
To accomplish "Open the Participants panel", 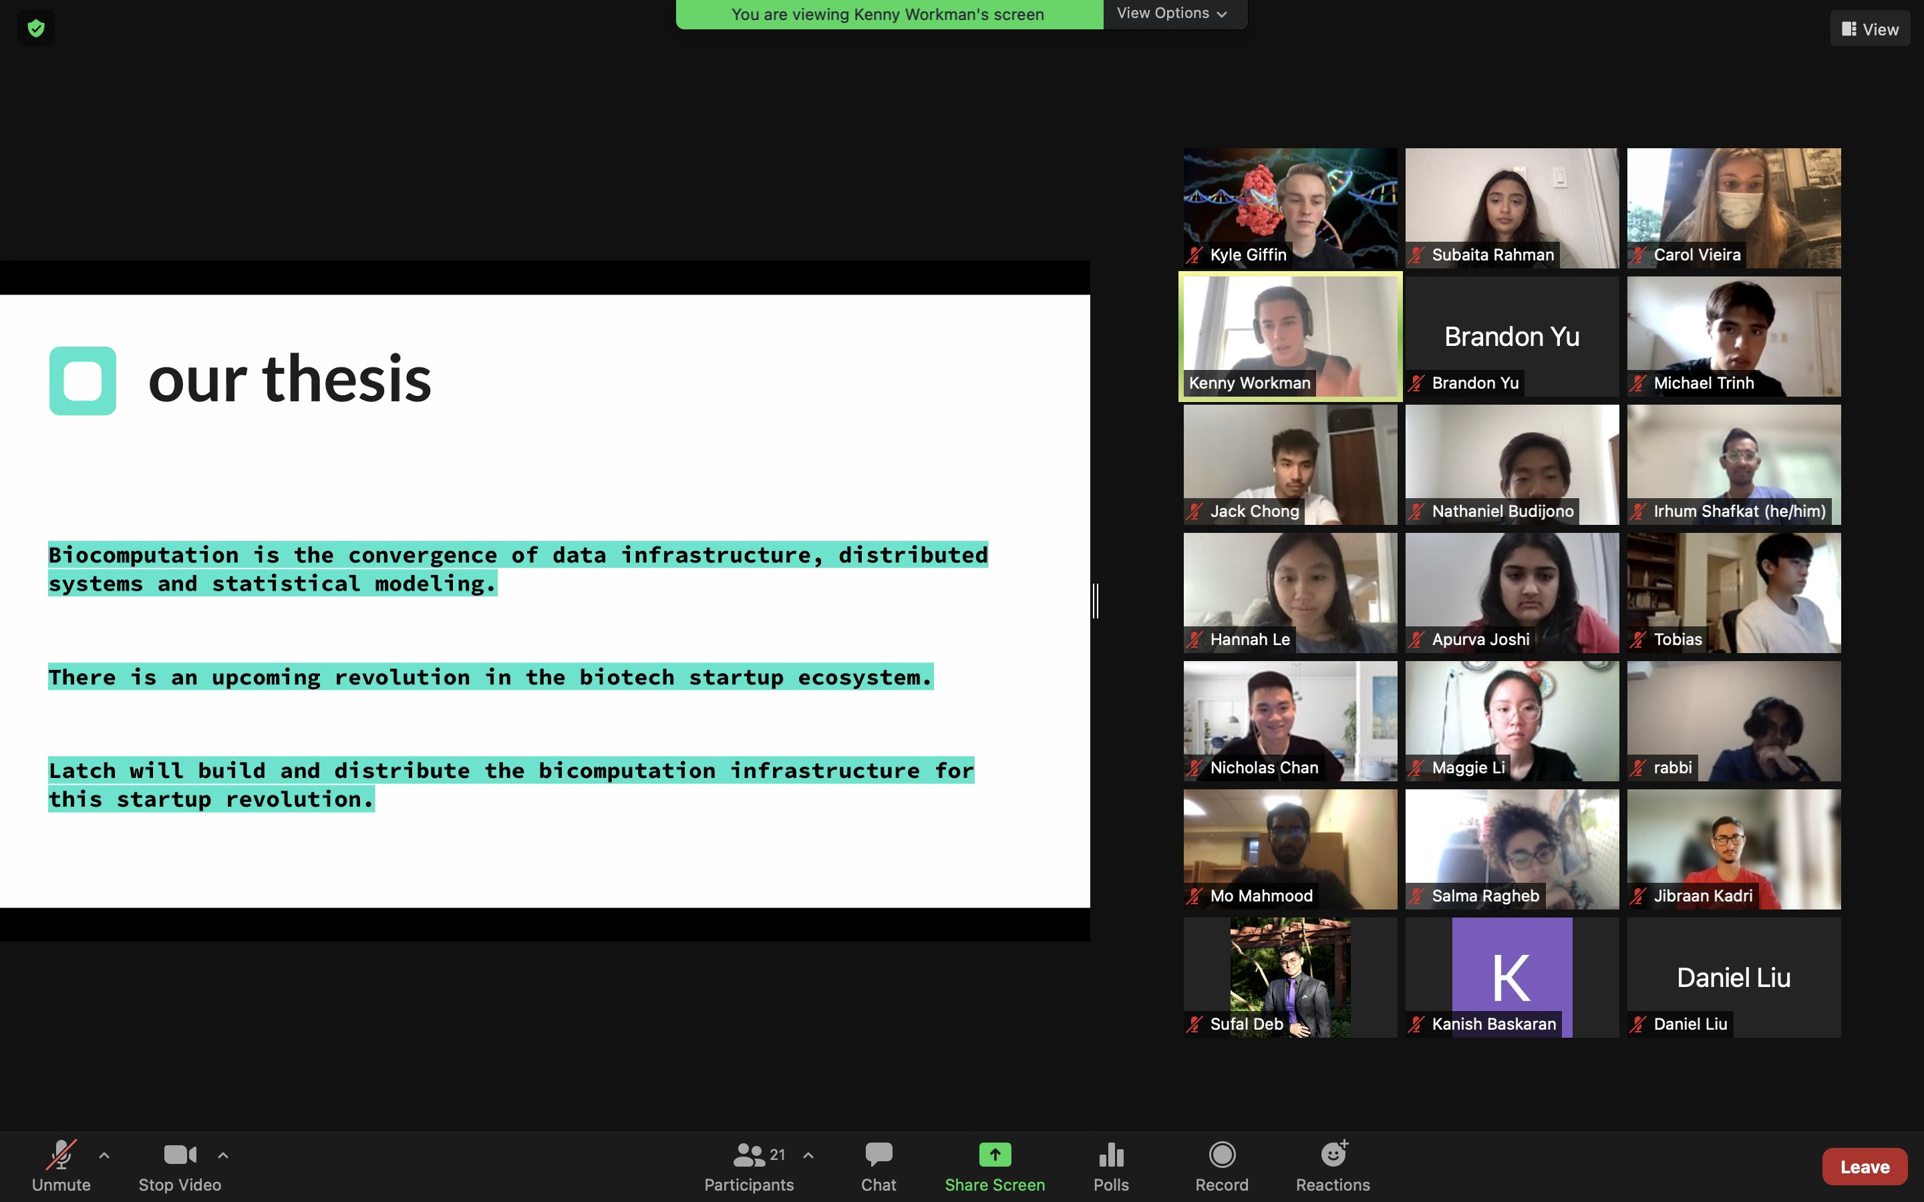I will (x=749, y=1165).
